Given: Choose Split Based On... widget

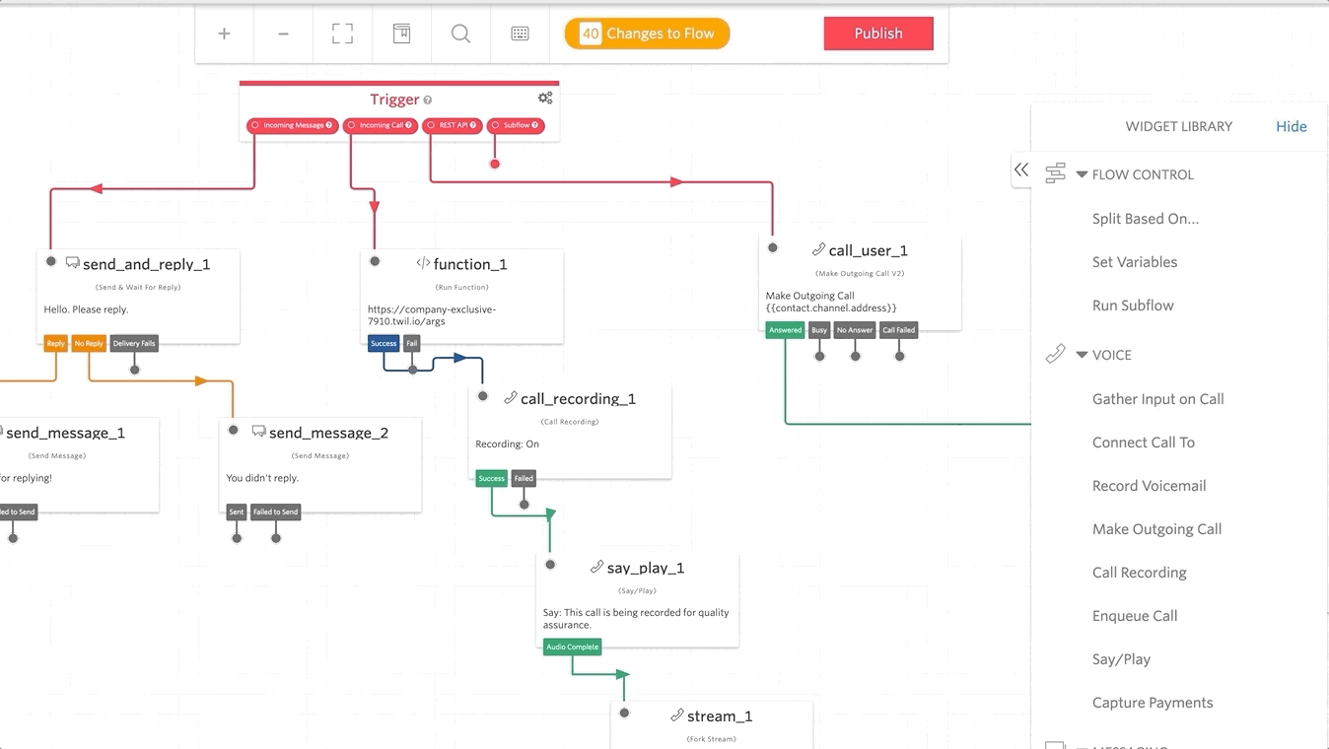Looking at the screenshot, I should pyautogui.click(x=1146, y=219).
